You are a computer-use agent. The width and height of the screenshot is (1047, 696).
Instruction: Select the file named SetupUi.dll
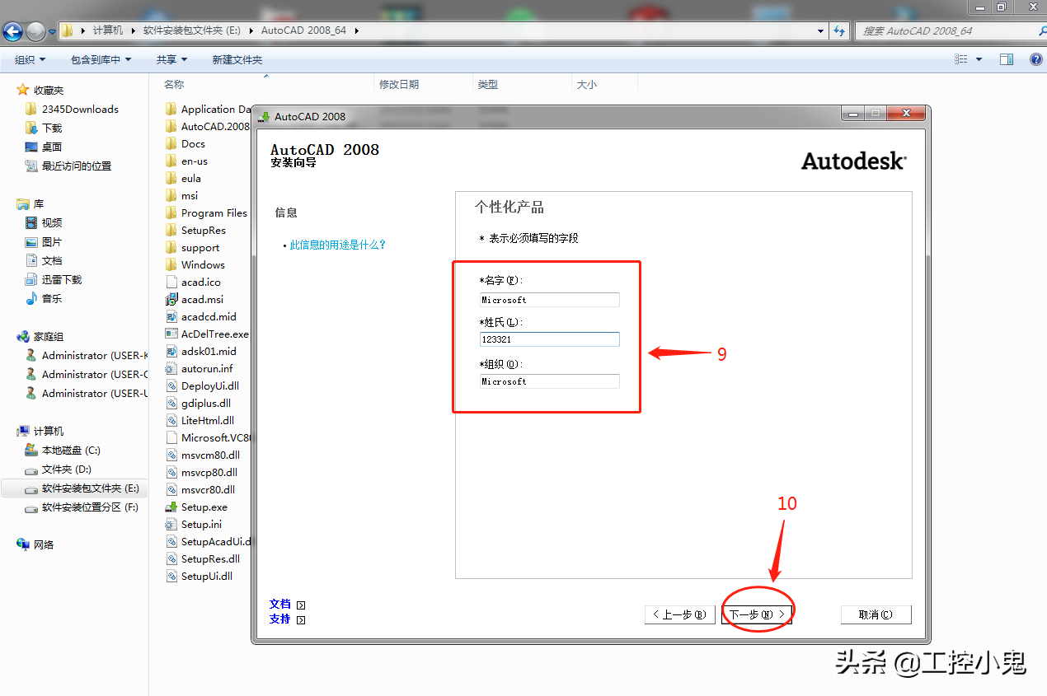207,576
